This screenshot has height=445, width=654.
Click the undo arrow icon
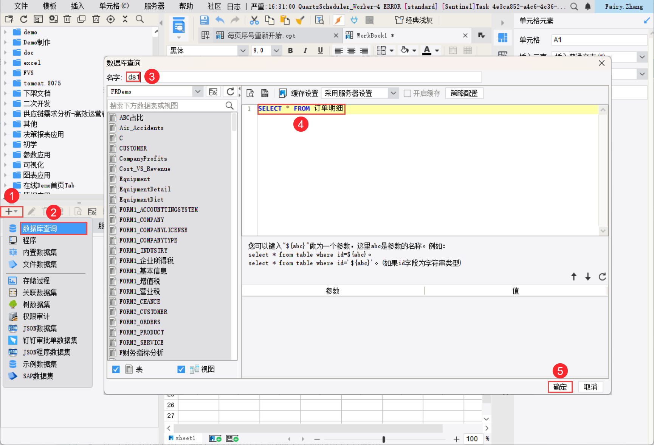[220, 20]
